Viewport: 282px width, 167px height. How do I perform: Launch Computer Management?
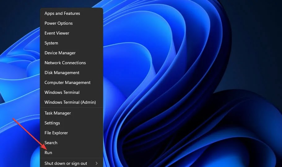[72, 82]
